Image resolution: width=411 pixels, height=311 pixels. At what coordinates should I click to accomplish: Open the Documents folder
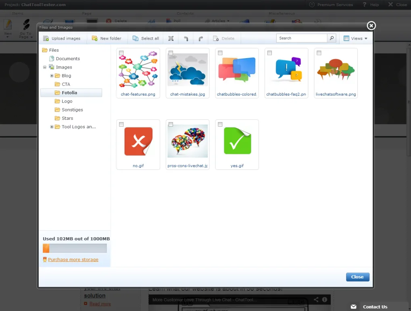pyautogui.click(x=65, y=58)
